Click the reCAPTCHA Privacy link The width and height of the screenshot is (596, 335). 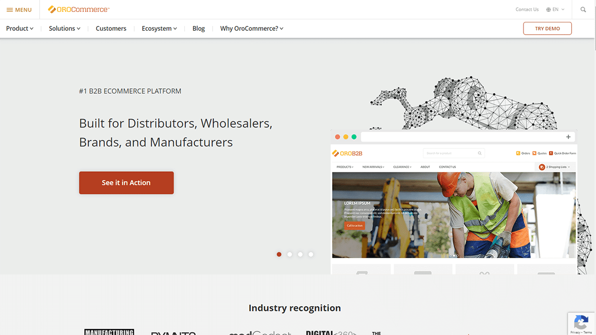pos(576,332)
